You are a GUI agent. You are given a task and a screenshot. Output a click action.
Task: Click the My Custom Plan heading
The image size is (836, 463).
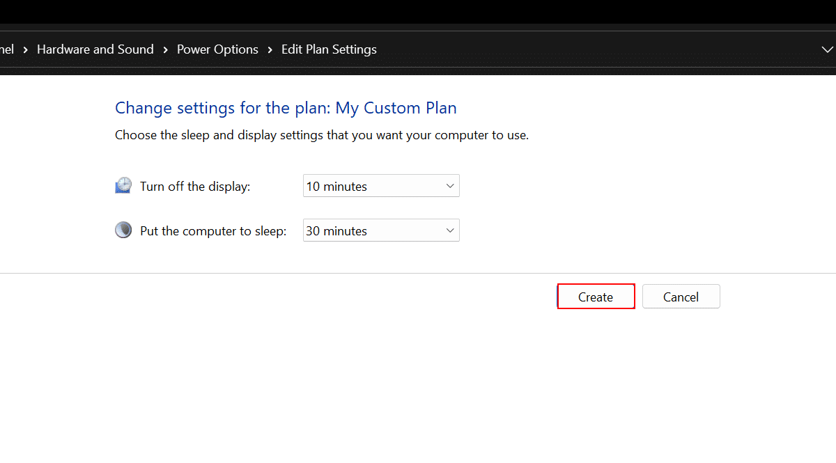point(286,108)
